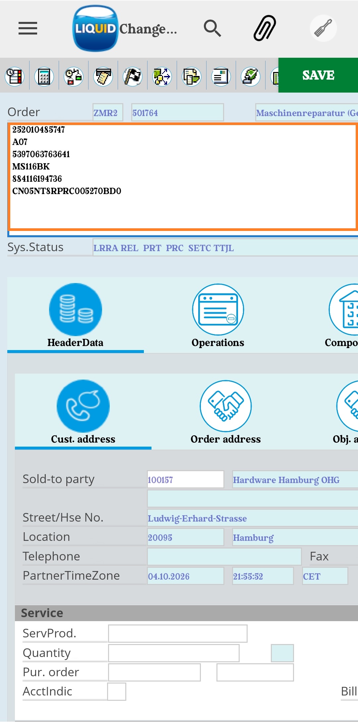The width and height of the screenshot is (358, 725).
Task: Click the AcctIndic input box
Action: click(117, 691)
